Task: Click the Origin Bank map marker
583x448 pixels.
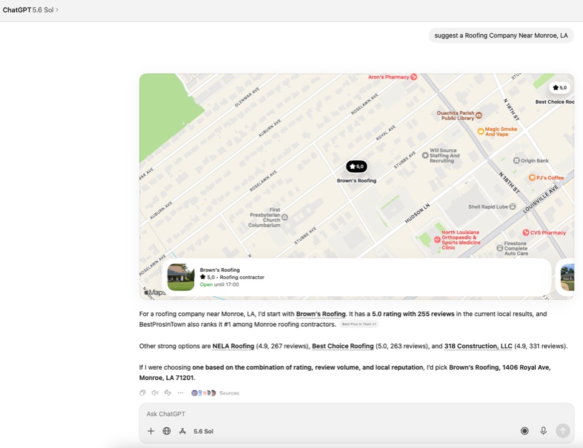Action: point(516,161)
